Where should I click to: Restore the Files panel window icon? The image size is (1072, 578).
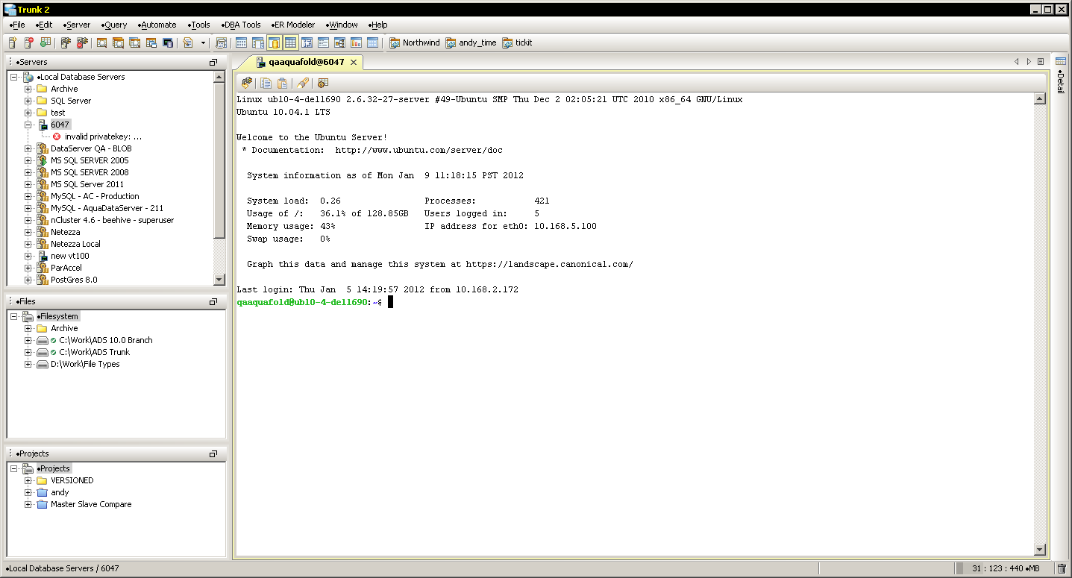[x=213, y=301]
